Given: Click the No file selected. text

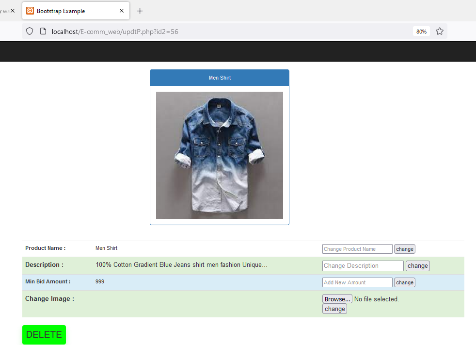Looking at the screenshot, I should click(377, 299).
